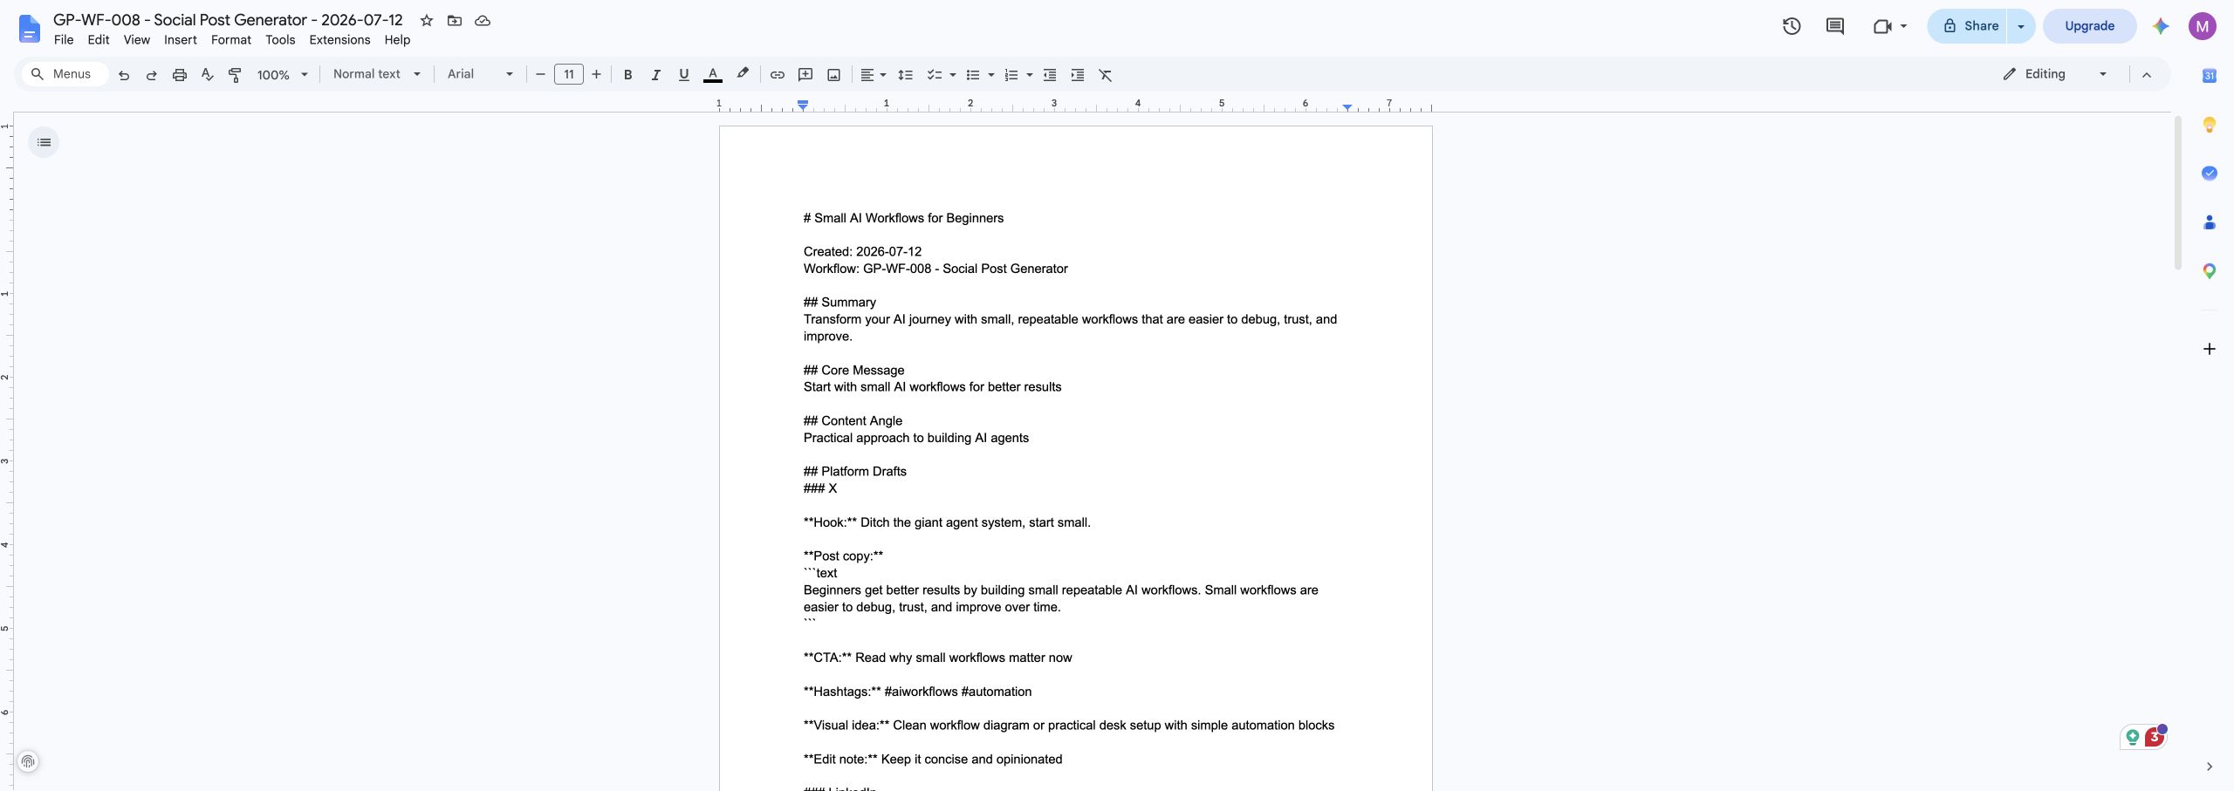Show document outline tabs icon

click(44, 142)
